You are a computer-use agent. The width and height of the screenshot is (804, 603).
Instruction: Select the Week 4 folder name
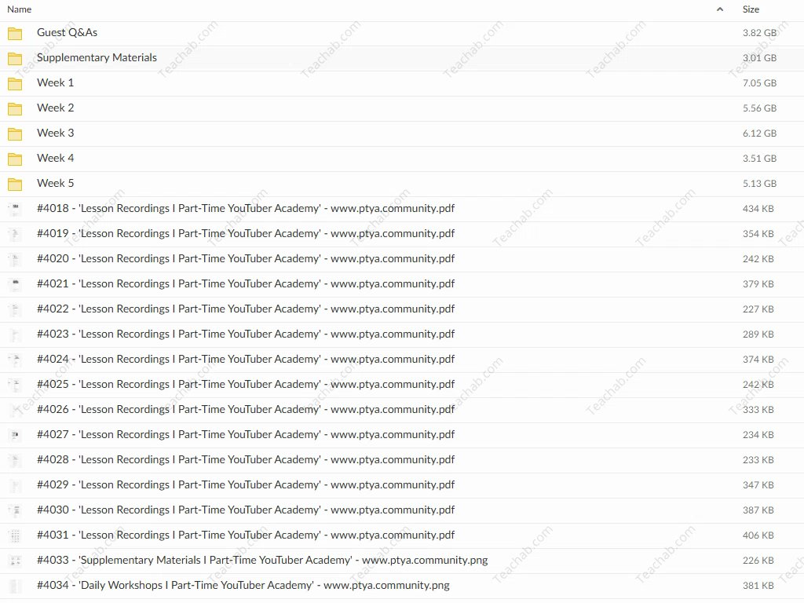tap(56, 158)
